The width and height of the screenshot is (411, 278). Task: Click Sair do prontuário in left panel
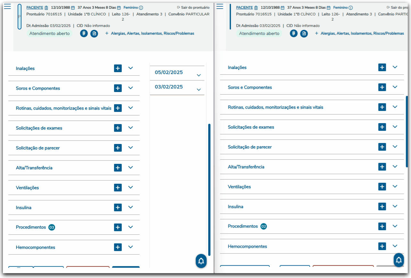tap(193, 7)
